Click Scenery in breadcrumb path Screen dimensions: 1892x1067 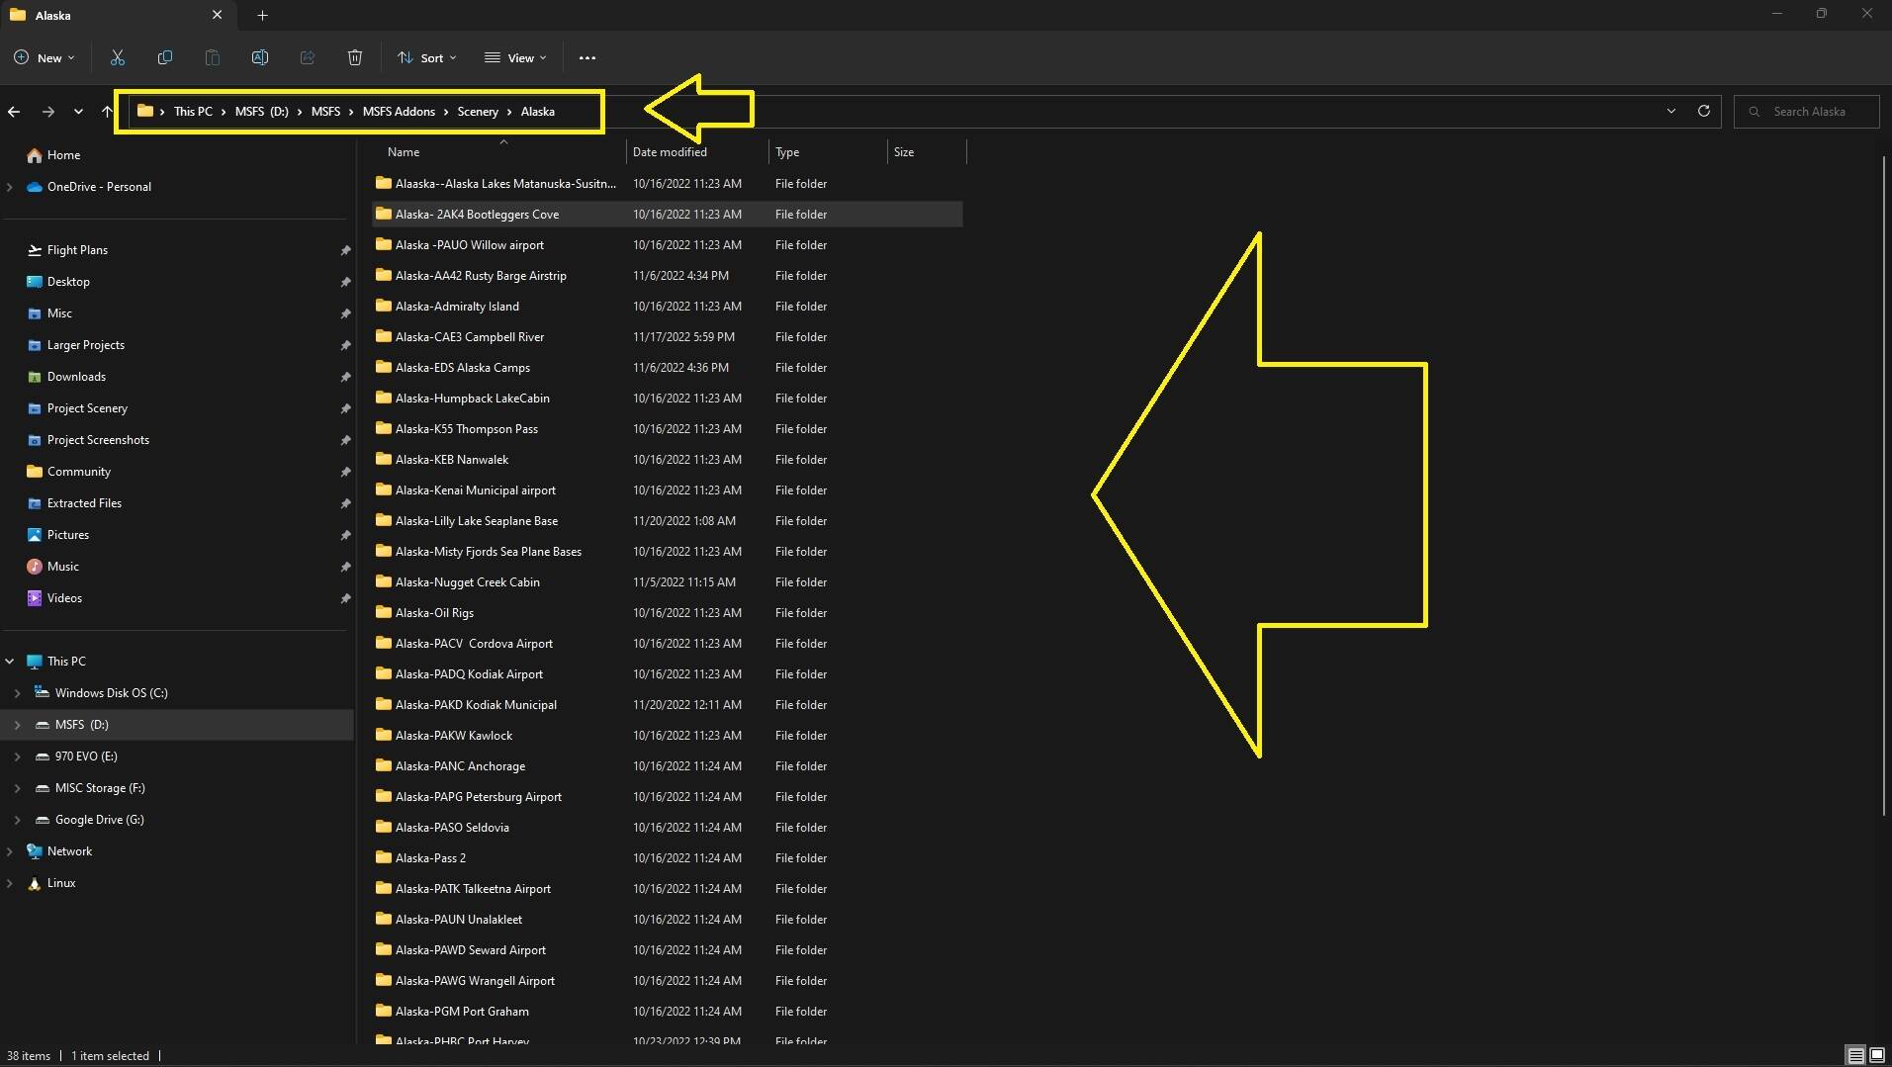pos(478,112)
